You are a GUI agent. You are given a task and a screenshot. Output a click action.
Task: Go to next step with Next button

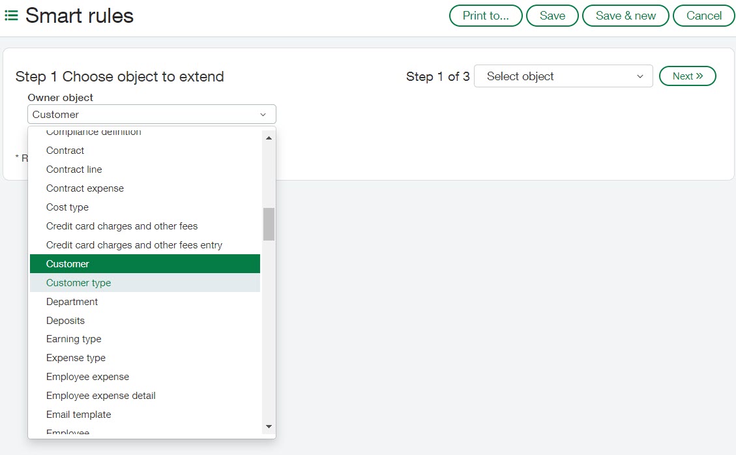pos(687,76)
